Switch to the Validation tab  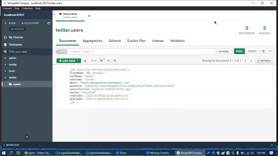(177, 41)
